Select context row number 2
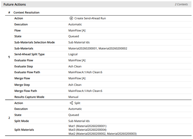Viewport: 193px width, 139px height. (x=9, y=118)
